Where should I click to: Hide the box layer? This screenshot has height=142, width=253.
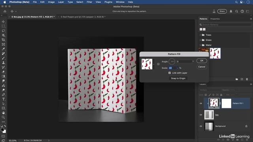tap(201, 115)
